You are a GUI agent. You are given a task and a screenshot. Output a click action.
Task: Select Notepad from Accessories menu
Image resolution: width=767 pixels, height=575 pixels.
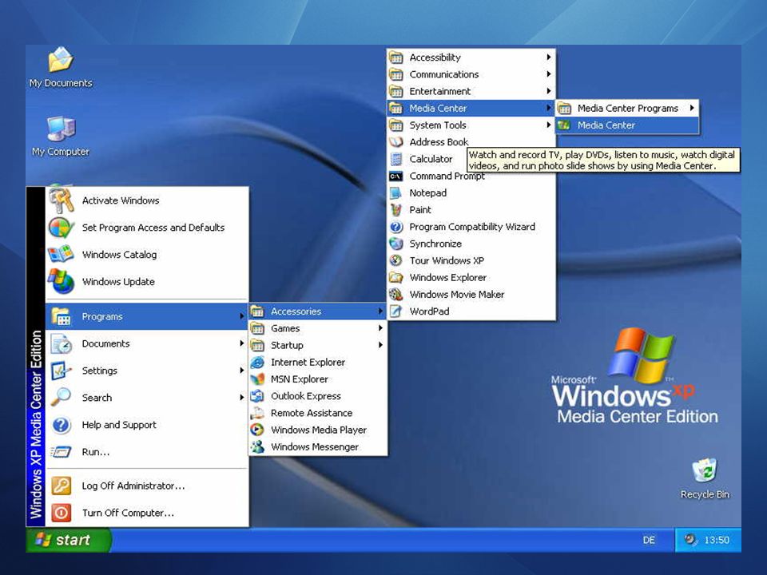pos(471,193)
